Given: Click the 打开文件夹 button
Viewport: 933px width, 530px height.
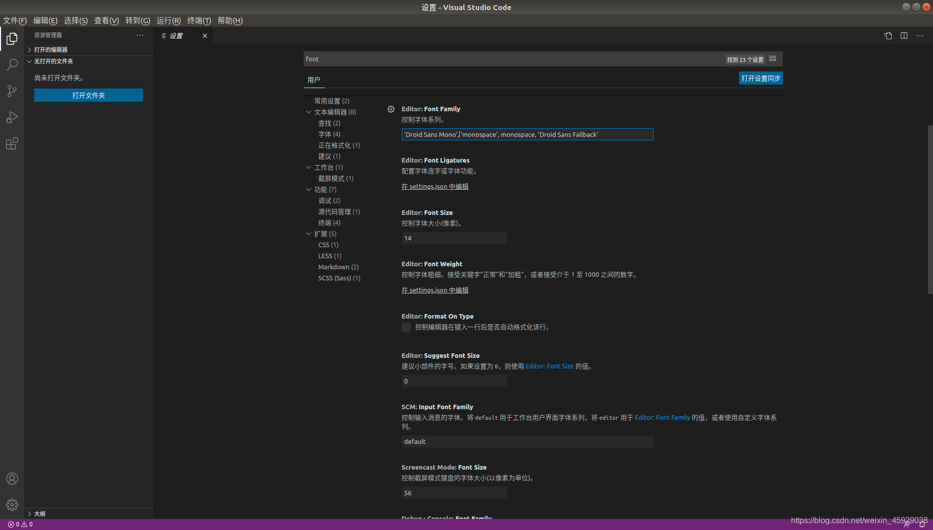Looking at the screenshot, I should pos(89,95).
